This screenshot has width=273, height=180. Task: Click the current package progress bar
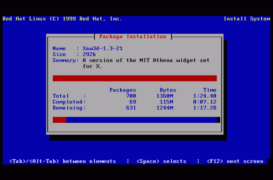click(135, 78)
